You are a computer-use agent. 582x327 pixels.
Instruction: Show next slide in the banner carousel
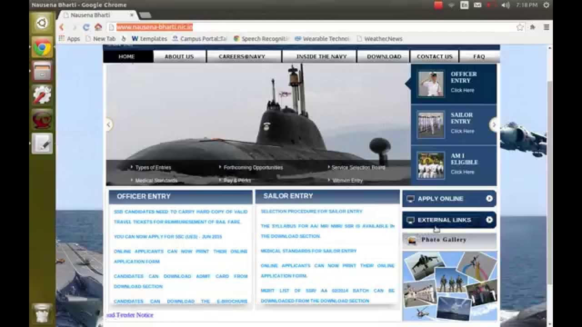494,124
